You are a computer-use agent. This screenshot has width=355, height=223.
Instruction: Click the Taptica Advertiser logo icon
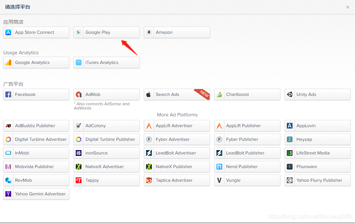tap(149, 180)
